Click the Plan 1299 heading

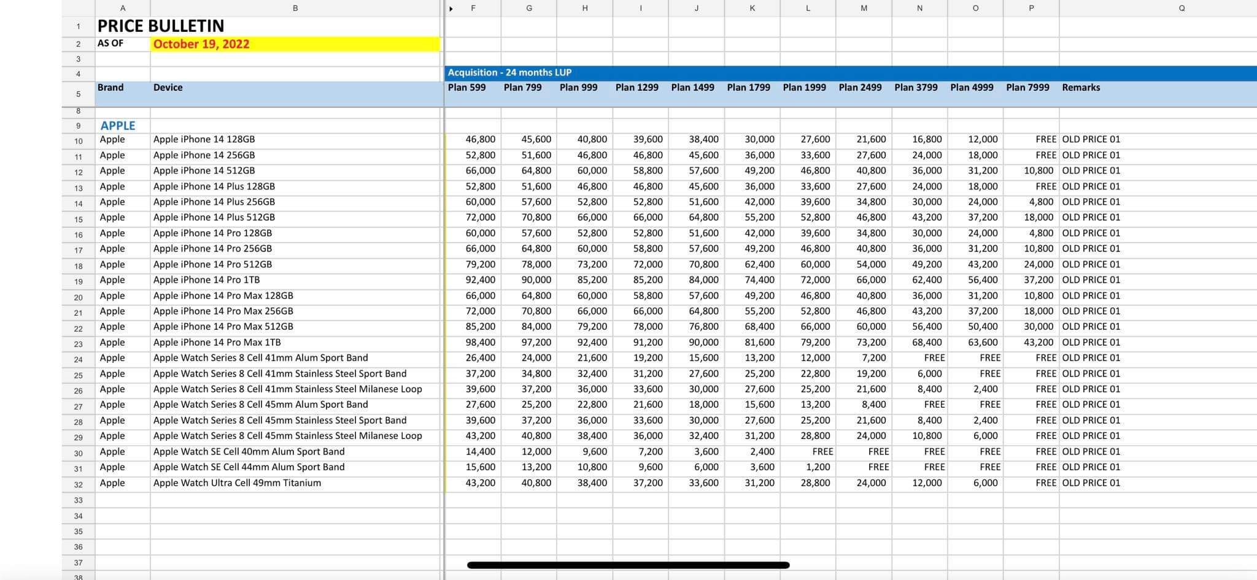pos(636,88)
